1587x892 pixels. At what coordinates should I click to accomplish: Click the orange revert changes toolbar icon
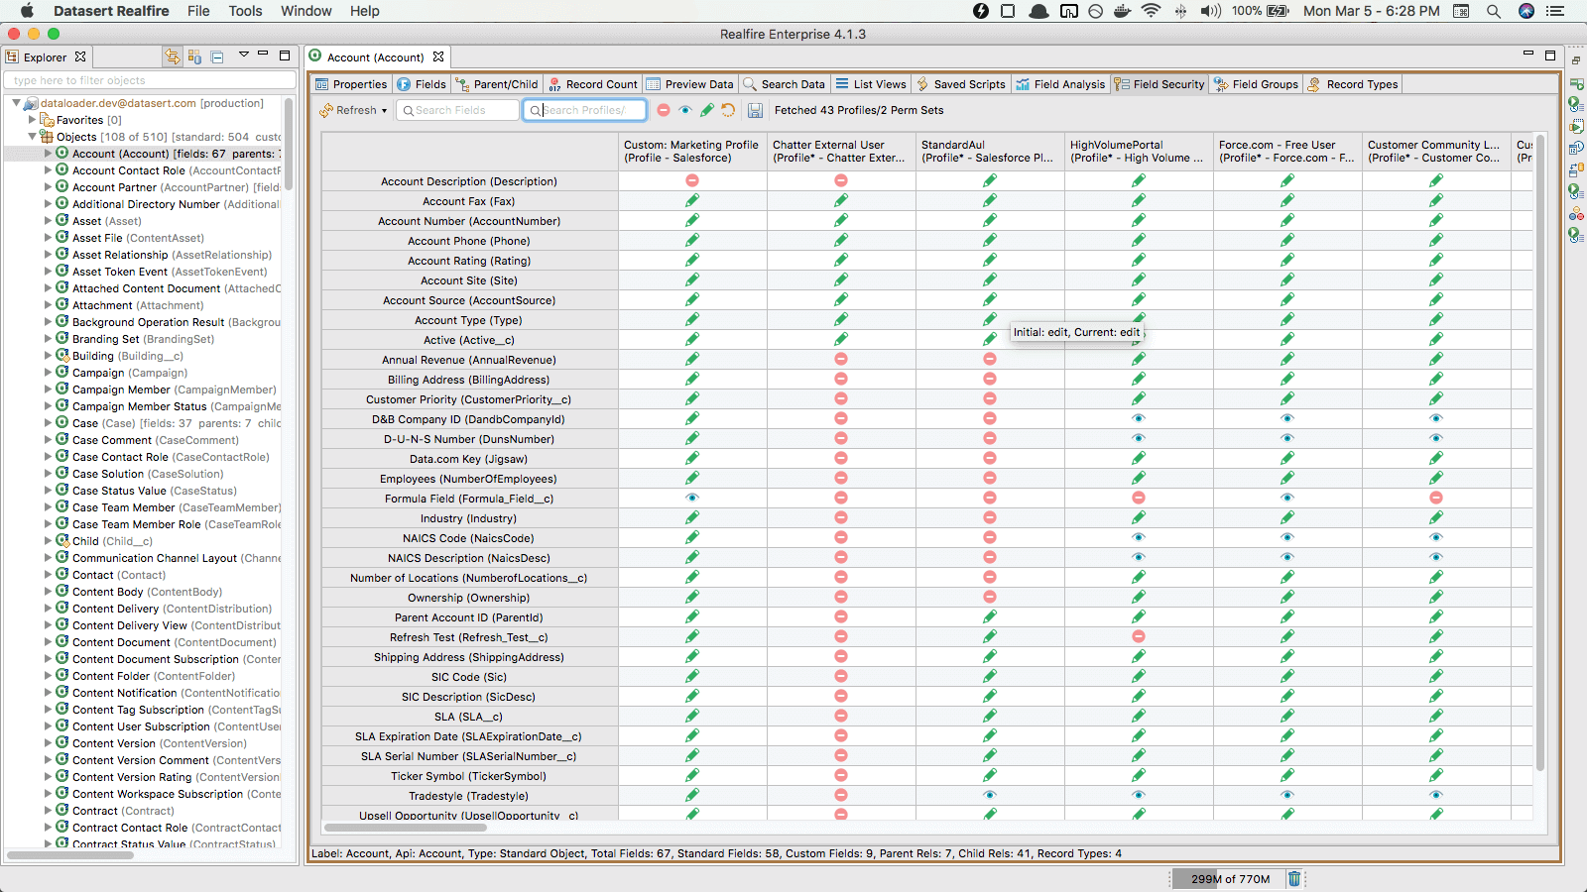[x=728, y=110]
